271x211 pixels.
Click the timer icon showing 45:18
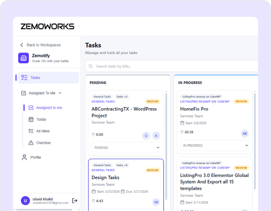point(182,132)
